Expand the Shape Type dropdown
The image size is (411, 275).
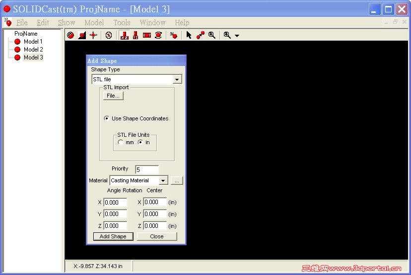click(x=177, y=79)
